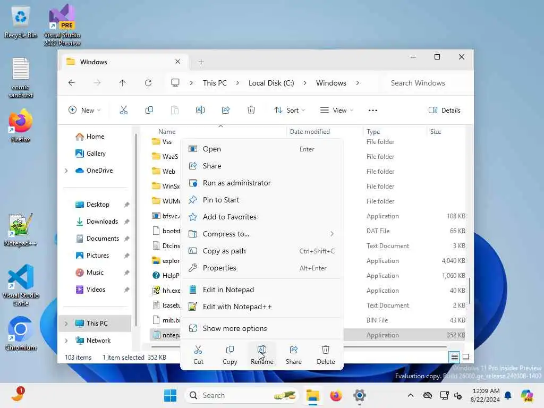Close the Windows tab
Viewport: 544px width, 408px height.
(177, 62)
